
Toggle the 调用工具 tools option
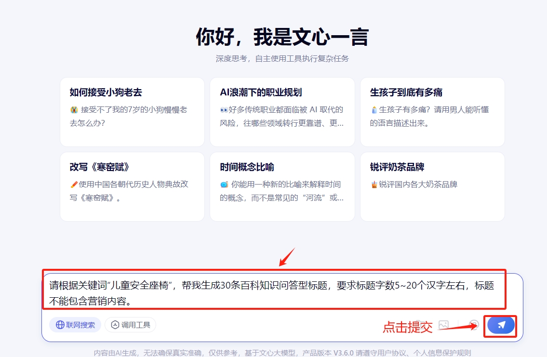point(131,325)
